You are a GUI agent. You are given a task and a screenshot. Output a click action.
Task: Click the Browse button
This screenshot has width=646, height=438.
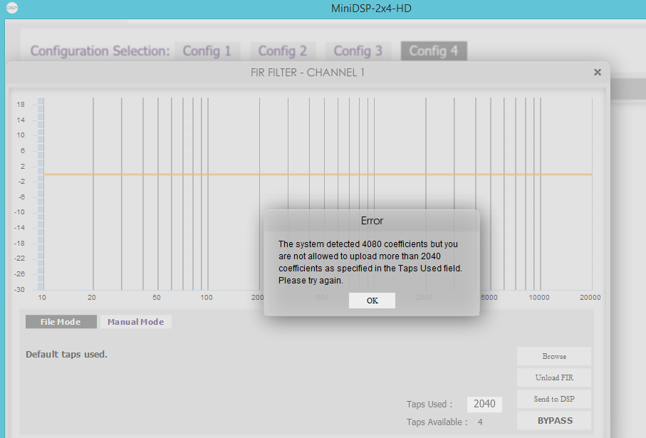[x=554, y=356]
